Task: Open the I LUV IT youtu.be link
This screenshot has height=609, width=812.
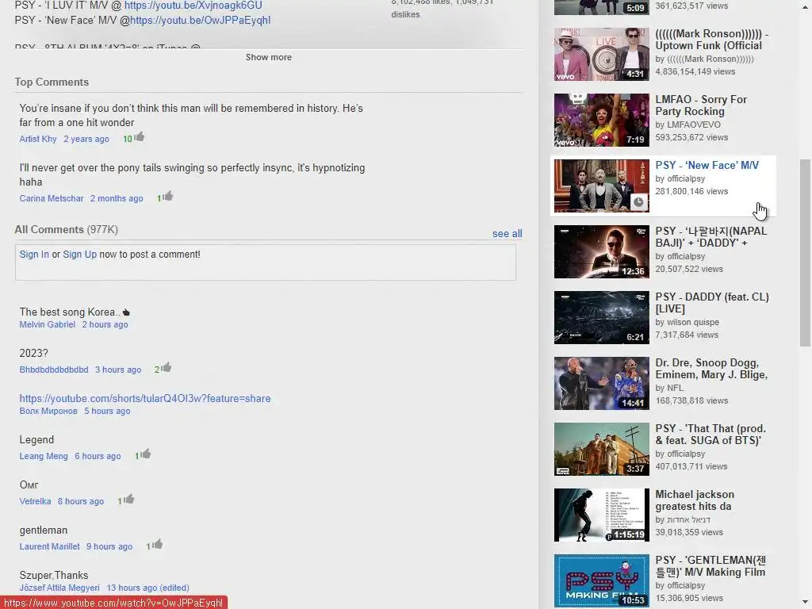Action: click(193, 6)
